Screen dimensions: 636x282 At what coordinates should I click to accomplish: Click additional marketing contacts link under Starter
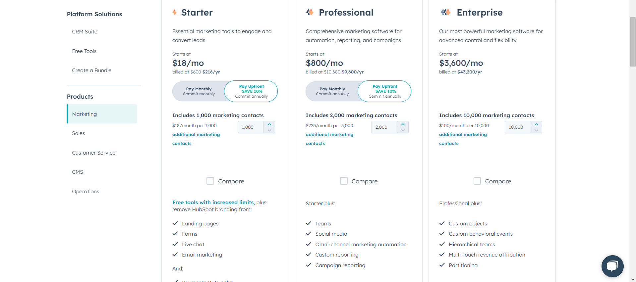click(x=196, y=139)
